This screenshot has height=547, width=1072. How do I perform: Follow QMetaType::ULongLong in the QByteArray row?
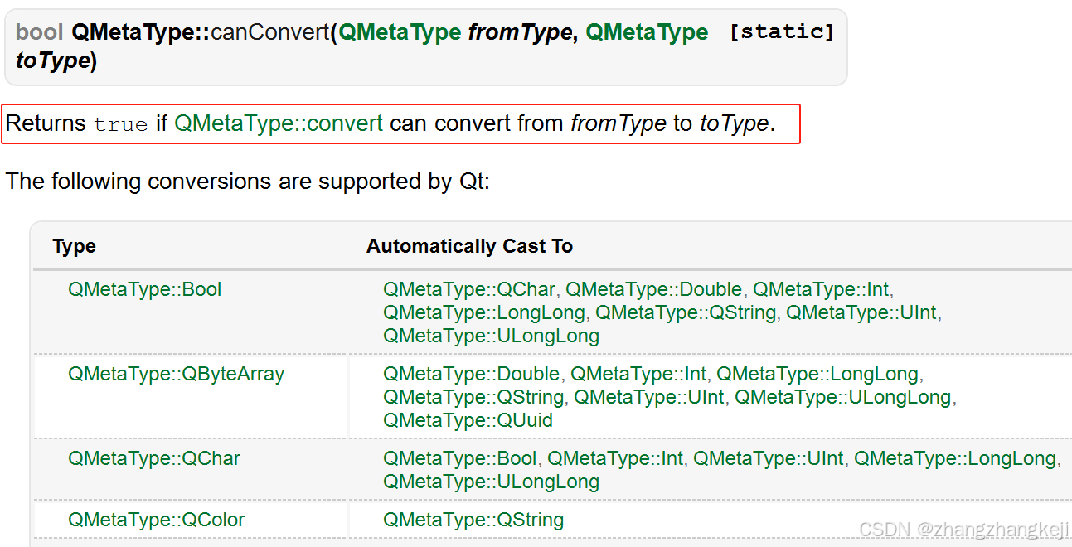point(842,397)
